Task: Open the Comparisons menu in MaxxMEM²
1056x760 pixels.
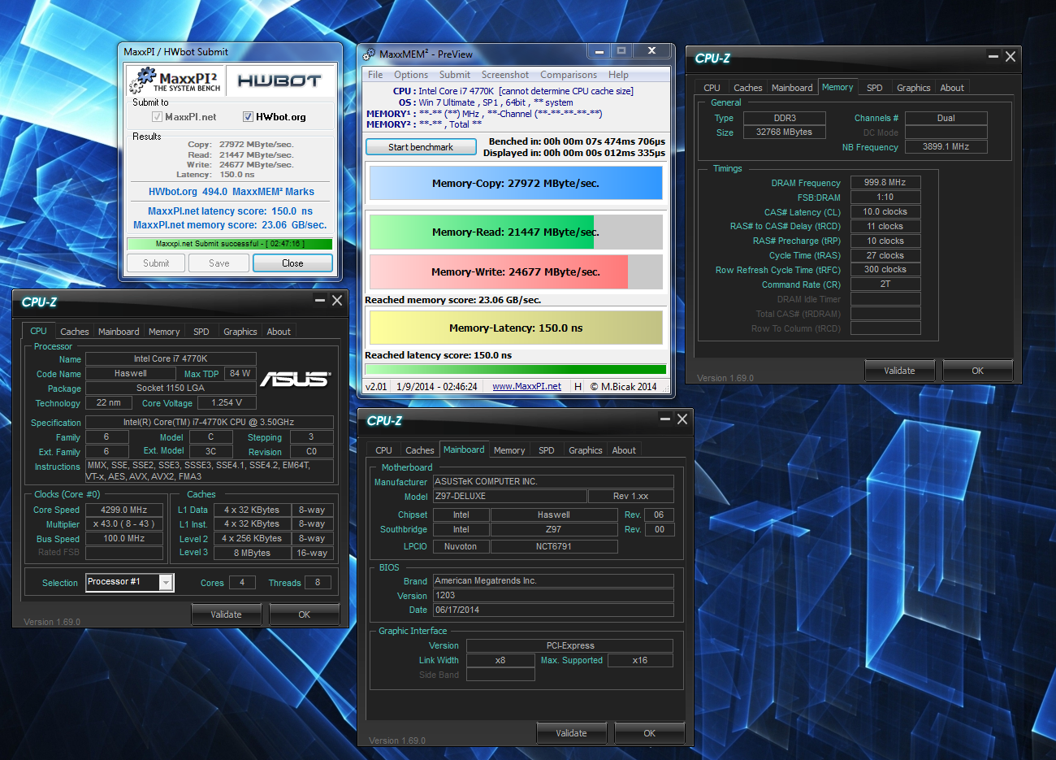Action: point(569,75)
